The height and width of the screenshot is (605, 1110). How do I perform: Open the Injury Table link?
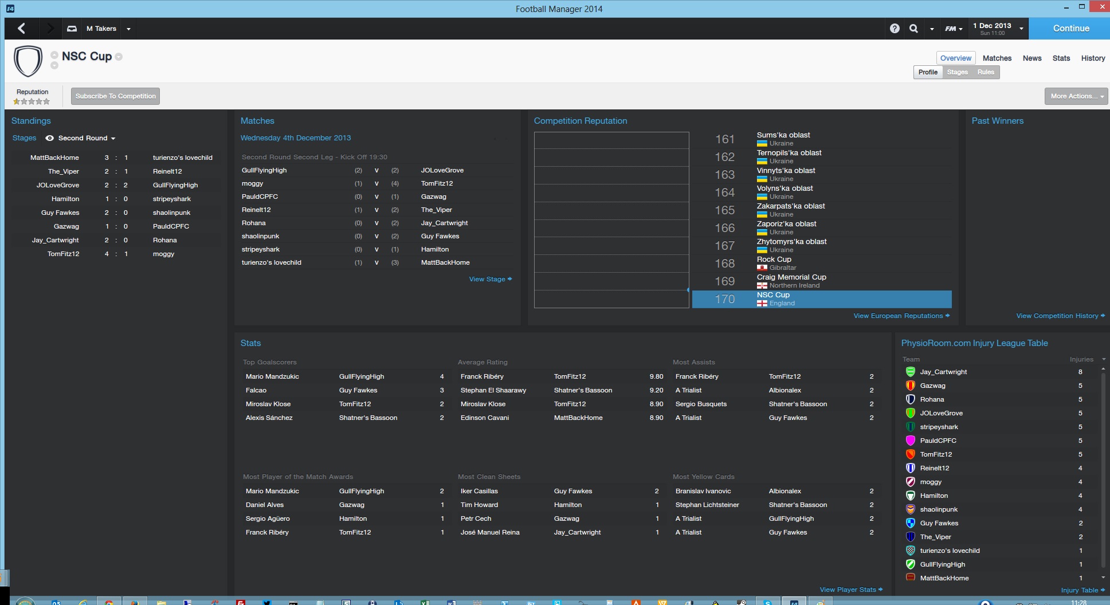[1082, 590]
